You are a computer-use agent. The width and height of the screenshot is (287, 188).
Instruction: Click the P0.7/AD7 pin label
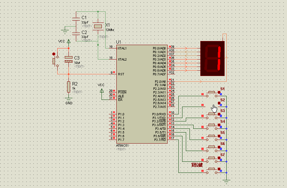click(159, 74)
